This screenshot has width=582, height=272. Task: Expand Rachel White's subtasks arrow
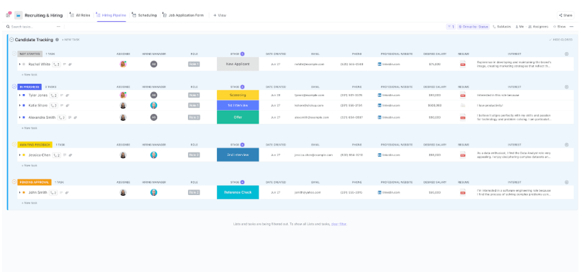(x=20, y=65)
